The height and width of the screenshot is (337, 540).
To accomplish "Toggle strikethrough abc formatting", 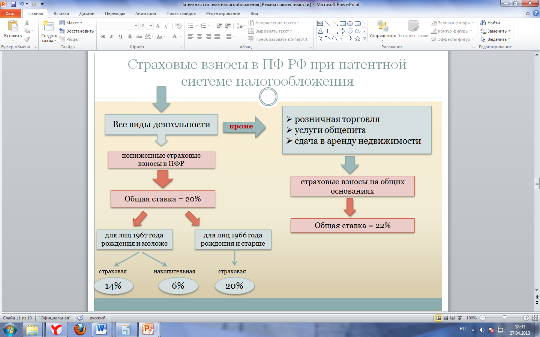I will pyautogui.click(x=138, y=36).
